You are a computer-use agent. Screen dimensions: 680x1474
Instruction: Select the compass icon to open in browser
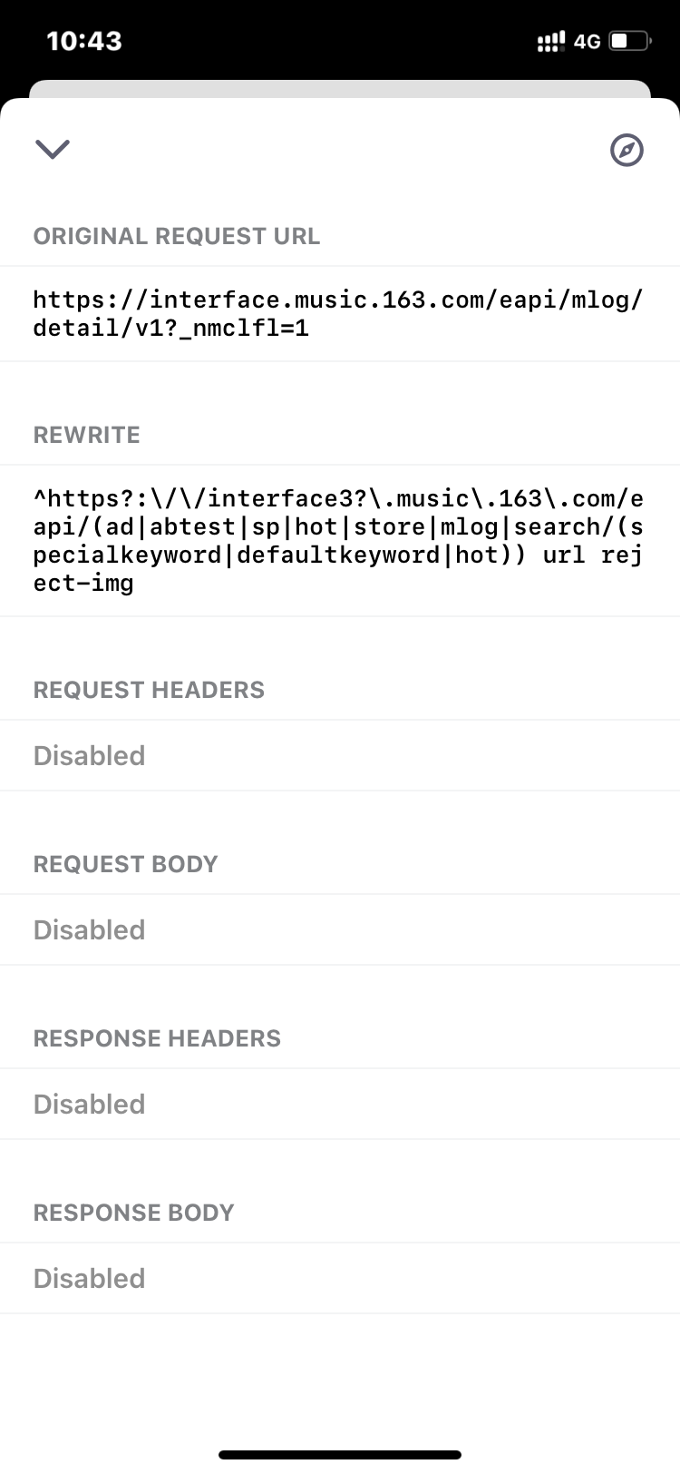coord(627,150)
